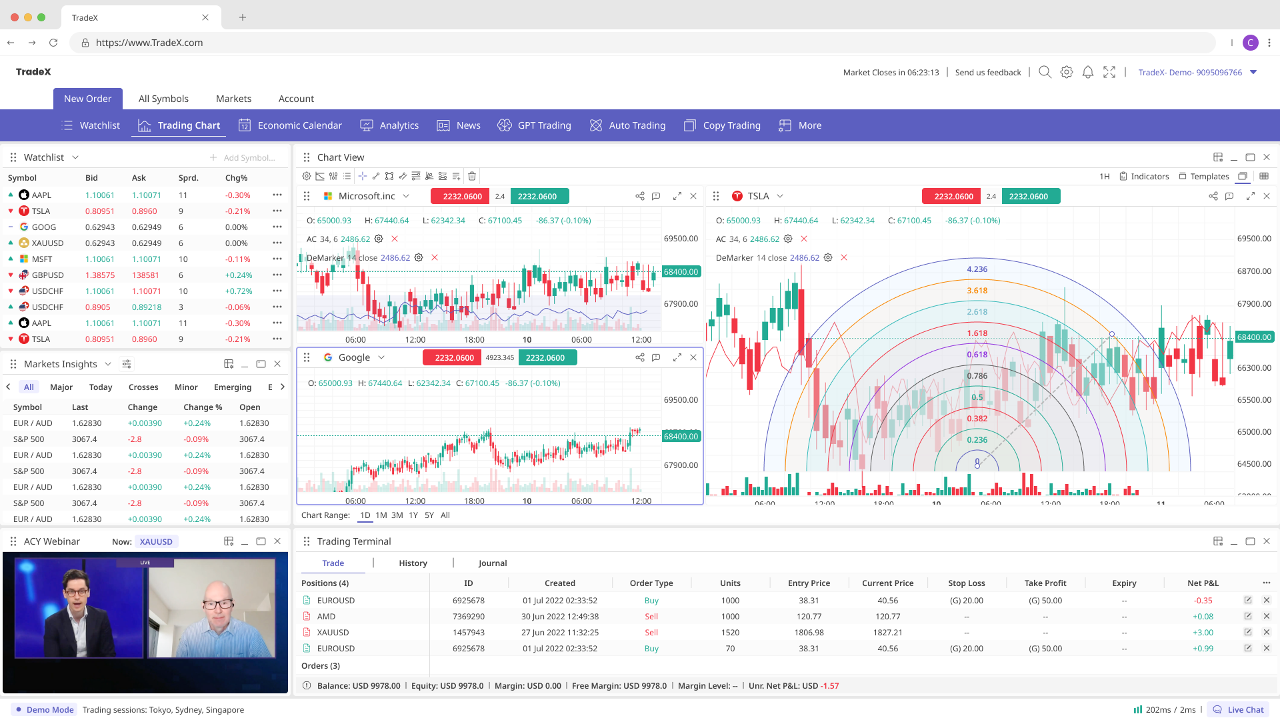Delete drawings using the trash icon
1280x720 pixels.
point(472,176)
